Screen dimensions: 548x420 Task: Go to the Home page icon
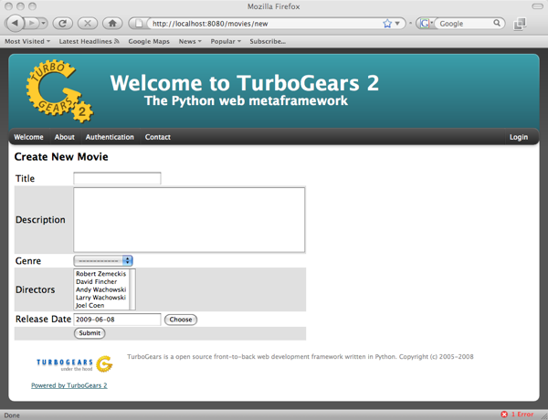112,24
